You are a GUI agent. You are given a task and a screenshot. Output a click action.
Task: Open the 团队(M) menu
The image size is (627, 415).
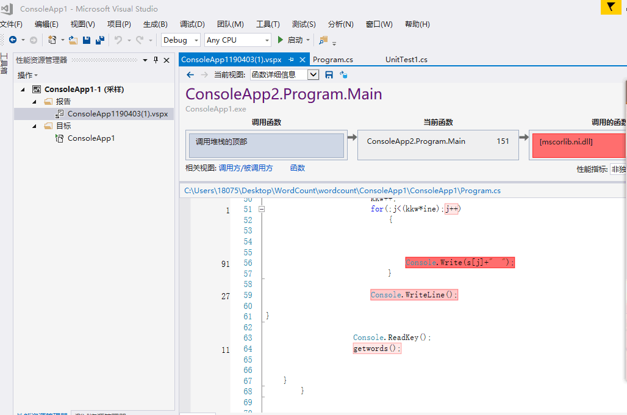click(x=231, y=24)
